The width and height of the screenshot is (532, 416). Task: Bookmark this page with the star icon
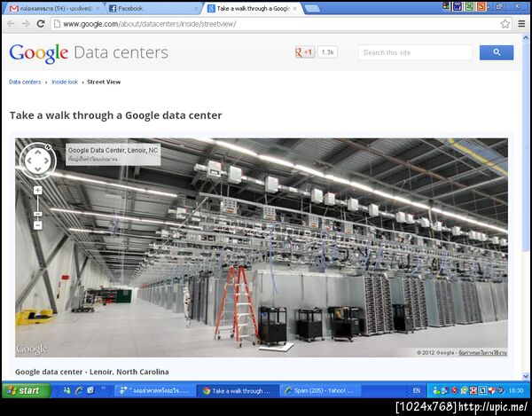[505, 24]
